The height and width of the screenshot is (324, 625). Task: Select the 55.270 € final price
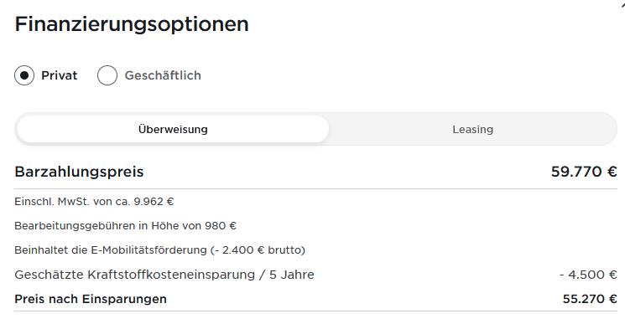point(590,299)
